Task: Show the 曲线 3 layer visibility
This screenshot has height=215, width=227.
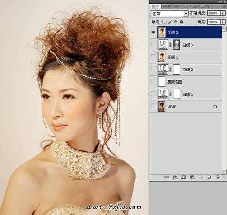Action: [x=153, y=45]
